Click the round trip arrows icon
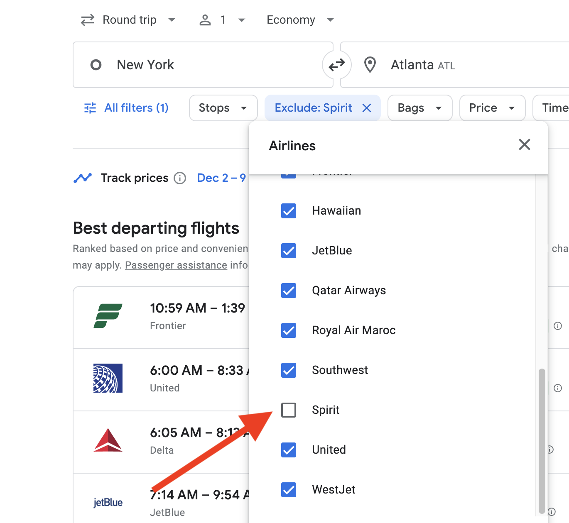 (88, 20)
